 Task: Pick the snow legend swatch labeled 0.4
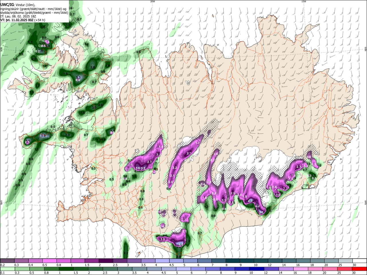click(35, 261)
